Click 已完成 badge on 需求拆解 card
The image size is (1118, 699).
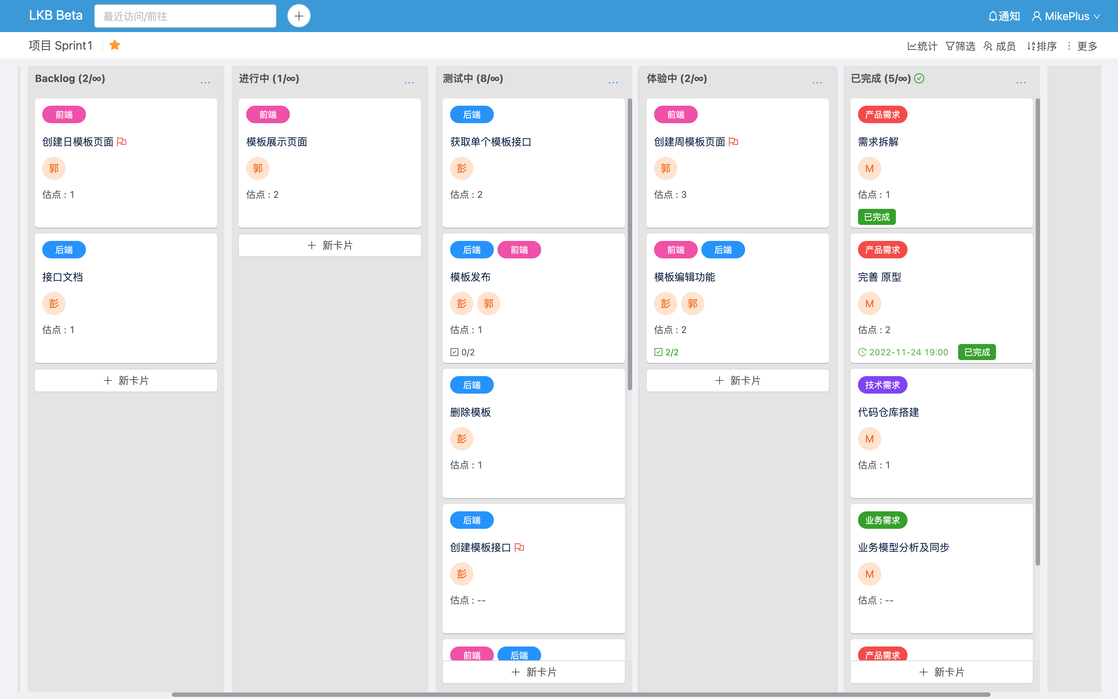[x=877, y=217]
